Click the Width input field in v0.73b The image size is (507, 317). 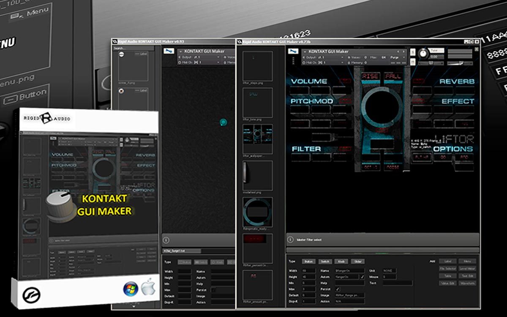coord(308,271)
